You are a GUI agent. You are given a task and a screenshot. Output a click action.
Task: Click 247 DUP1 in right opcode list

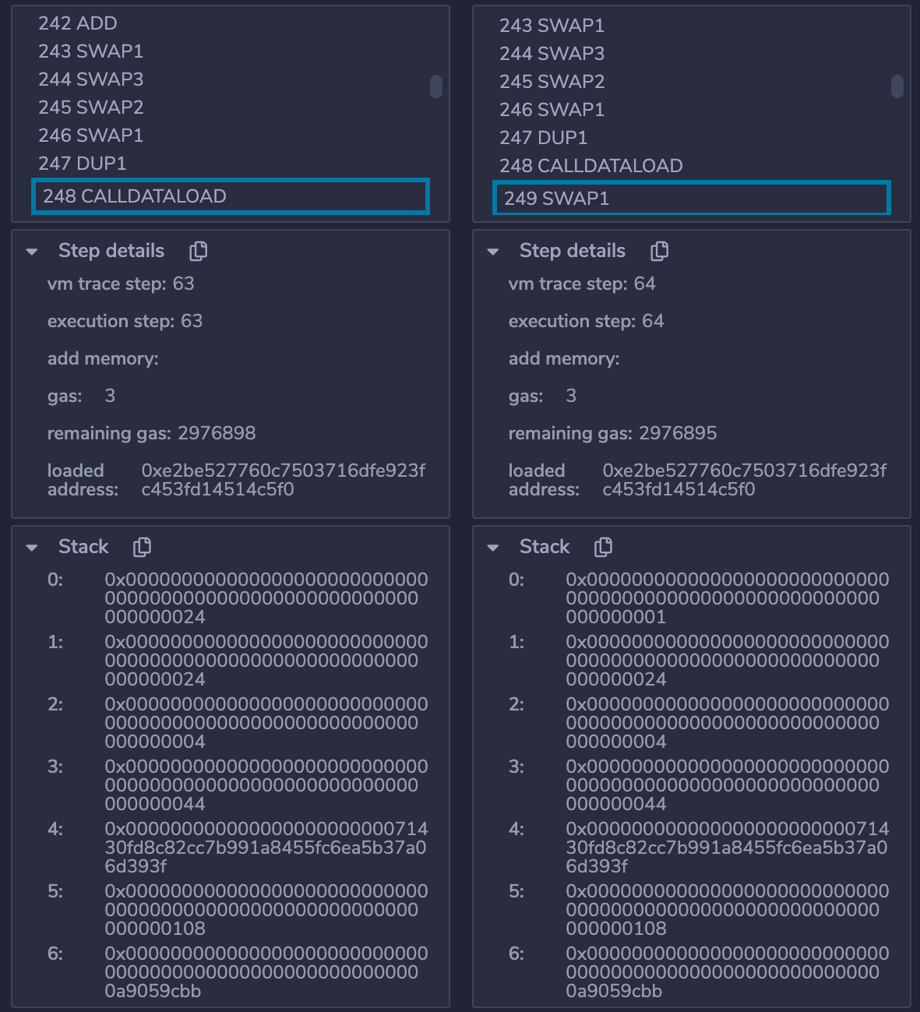pyautogui.click(x=544, y=138)
